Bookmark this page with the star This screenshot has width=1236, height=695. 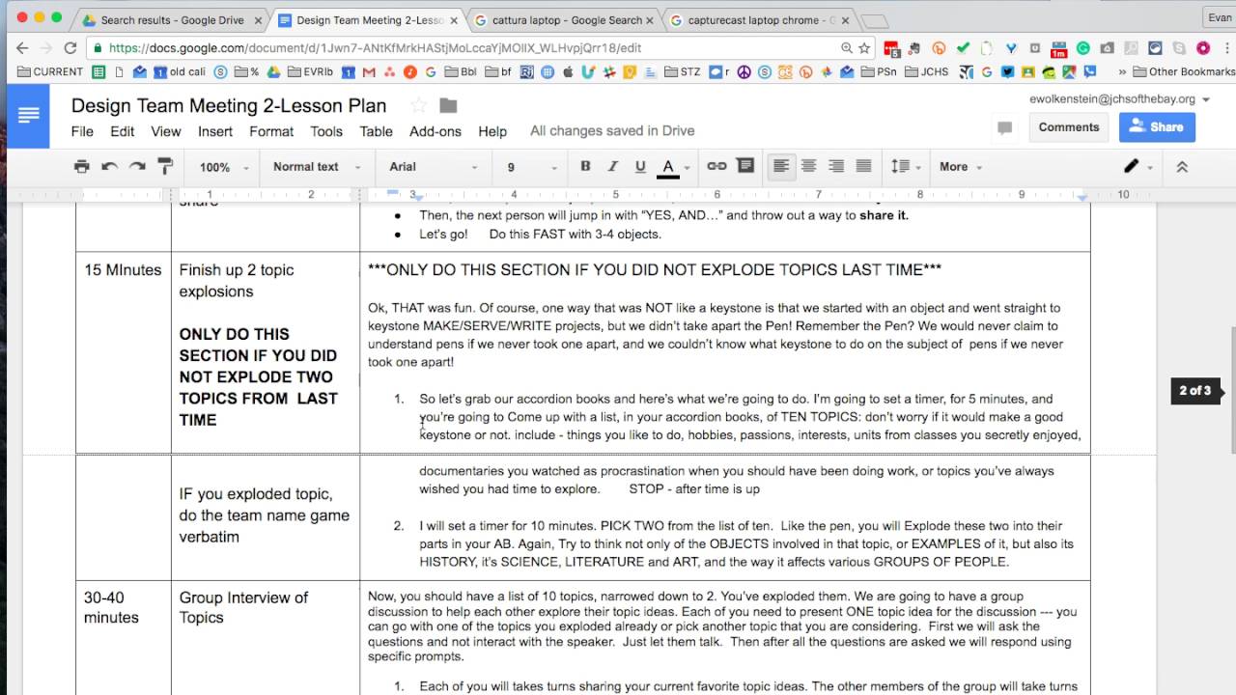tap(864, 48)
